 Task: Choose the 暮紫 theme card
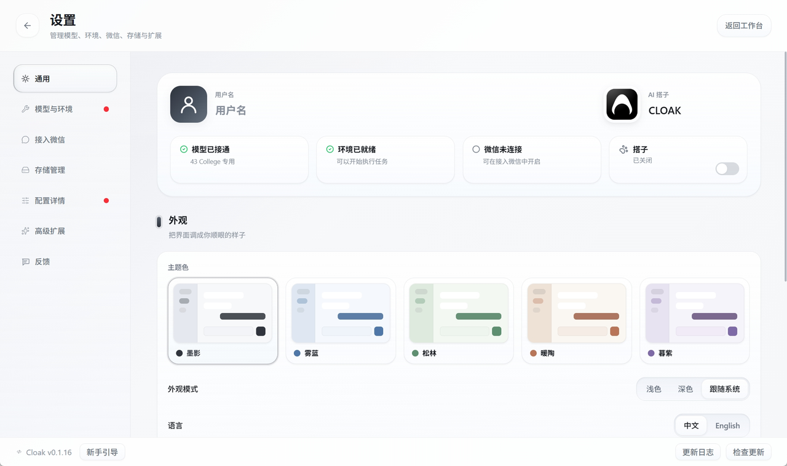[695, 321]
